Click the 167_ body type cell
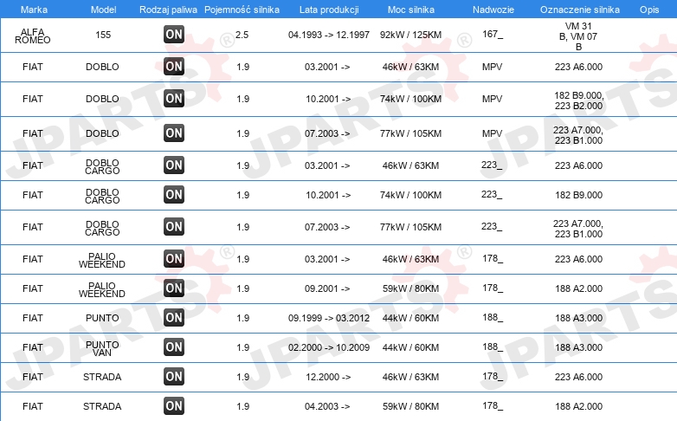Viewport: 677px width, 421px height. 493,34
